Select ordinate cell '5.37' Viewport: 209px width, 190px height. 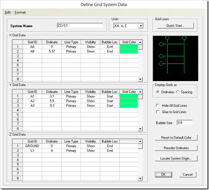coord(52,51)
